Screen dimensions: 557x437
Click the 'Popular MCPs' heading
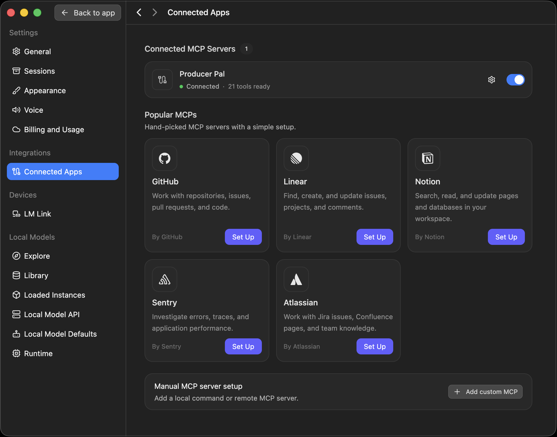coord(171,115)
